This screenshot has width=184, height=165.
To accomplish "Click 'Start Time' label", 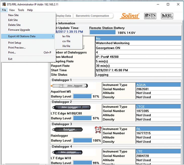I will coord(59,70).
